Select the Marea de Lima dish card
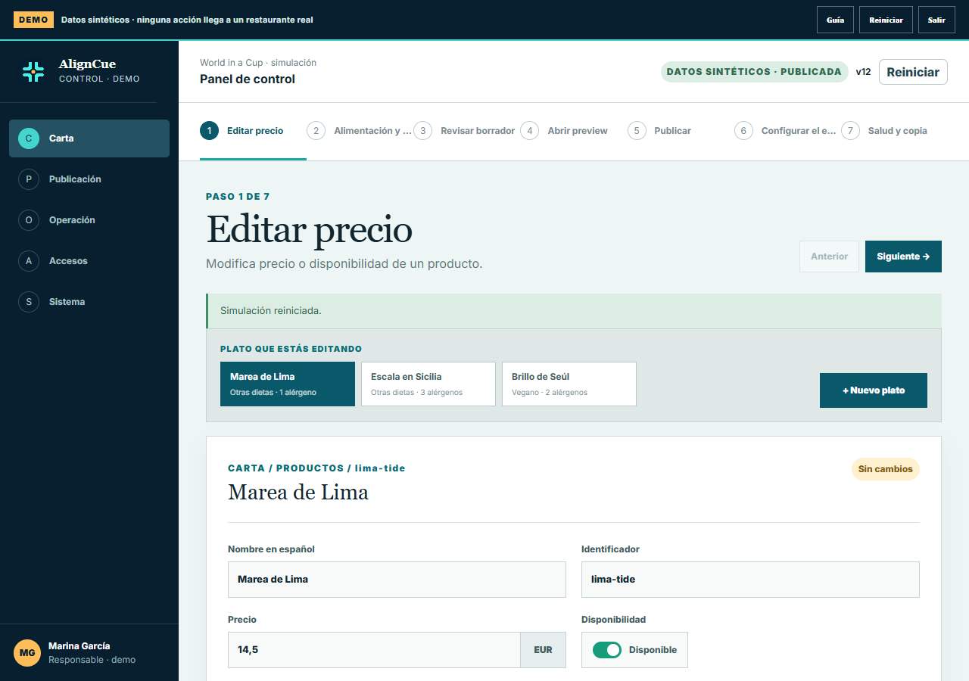 [x=288, y=384]
